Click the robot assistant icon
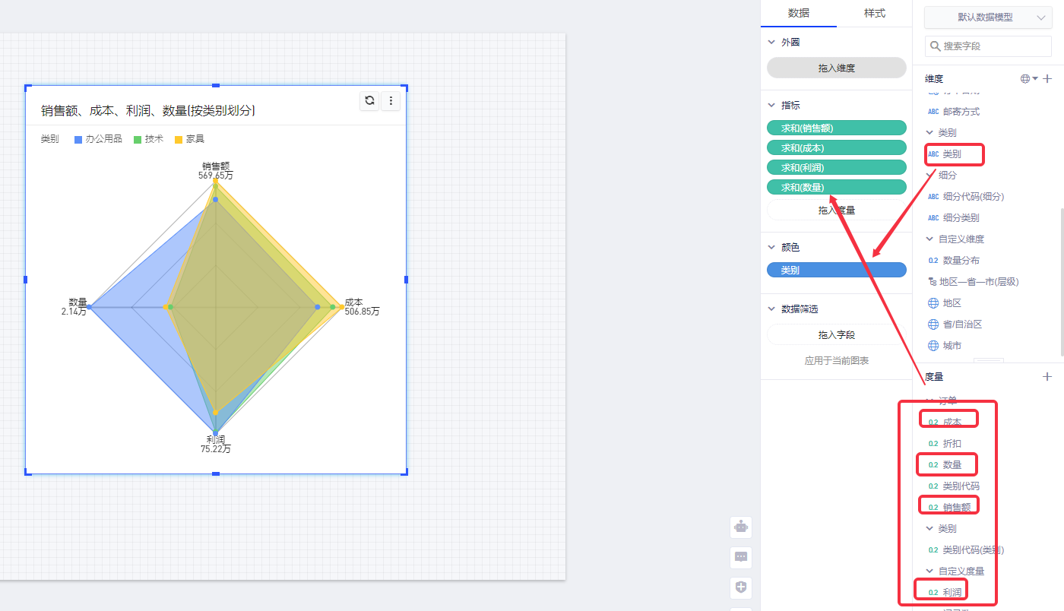This screenshot has height=611, width=1064. pyautogui.click(x=741, y=527)
